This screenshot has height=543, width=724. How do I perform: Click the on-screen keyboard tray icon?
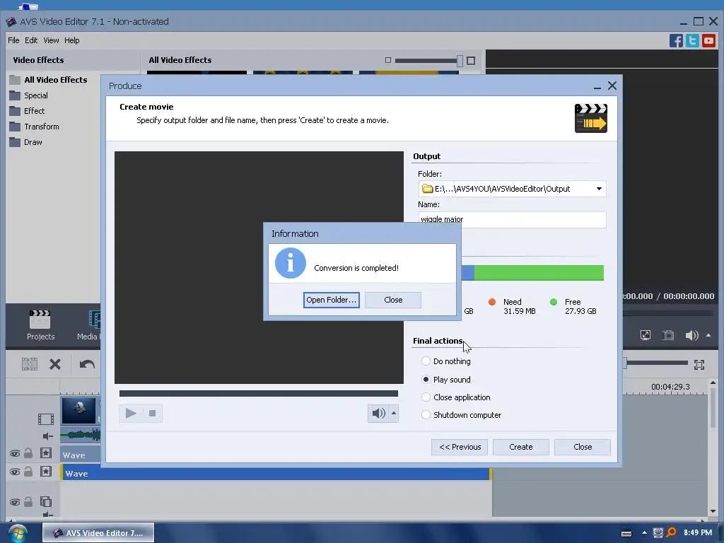[626, 533]
